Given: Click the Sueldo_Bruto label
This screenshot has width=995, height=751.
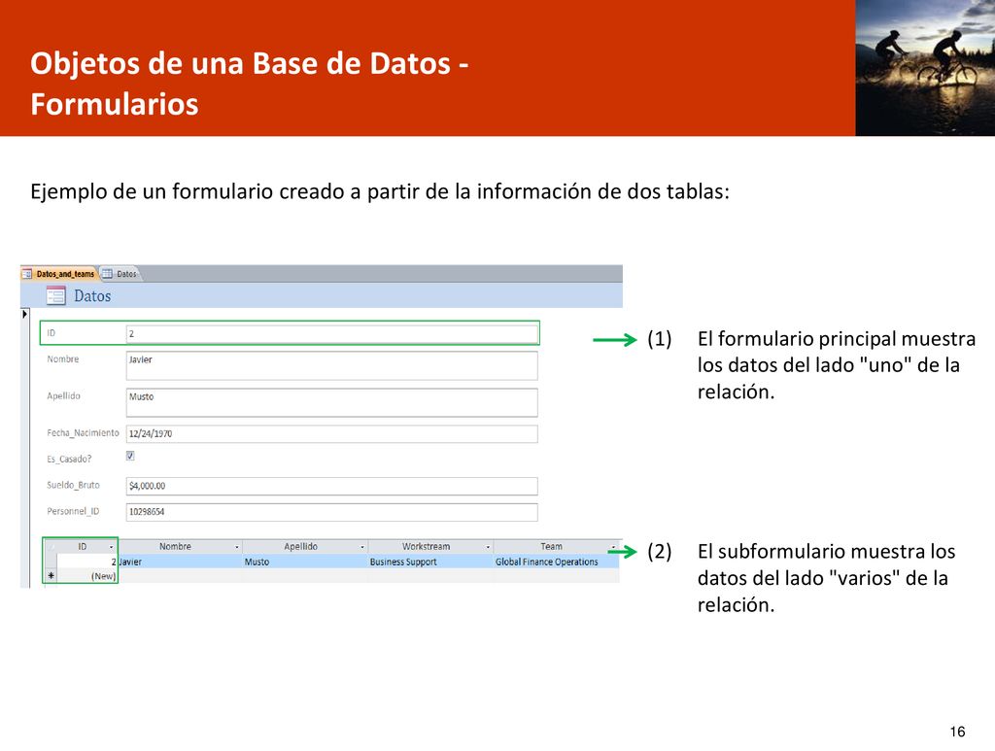Looking at the screenshot, I should pos(73,485).
